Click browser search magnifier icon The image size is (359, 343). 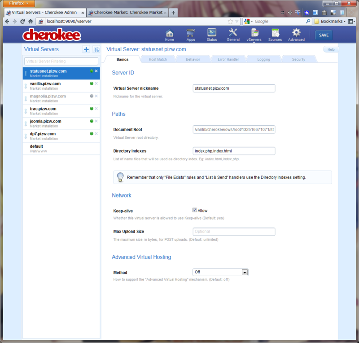pyautogui.click(x=308, y=21)
